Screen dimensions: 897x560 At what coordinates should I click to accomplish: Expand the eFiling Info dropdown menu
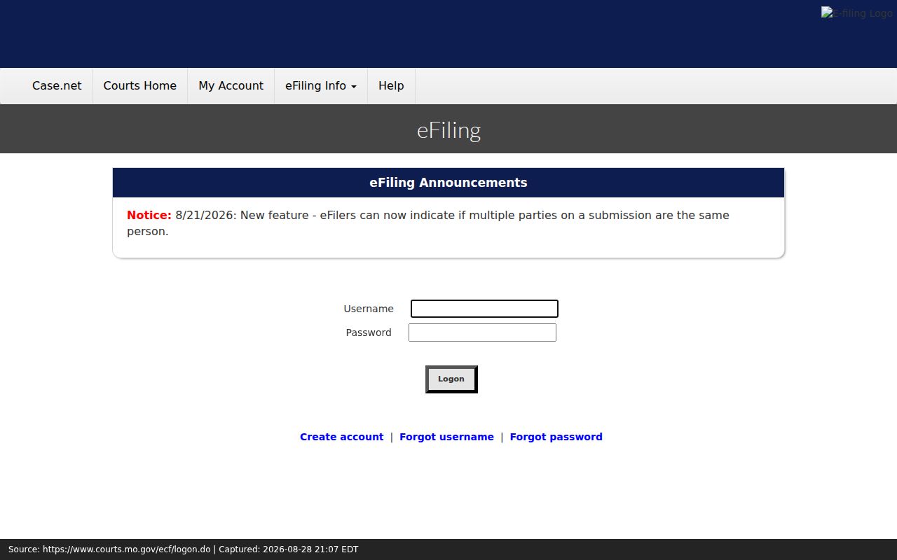321,85
